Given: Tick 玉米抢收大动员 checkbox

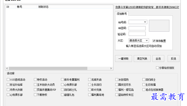Looking at the screenshot, I should 35,85.
